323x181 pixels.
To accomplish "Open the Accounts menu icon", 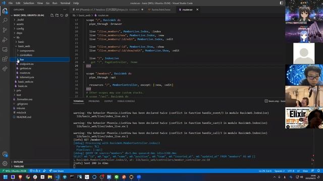I will click(x=5, y=154).
